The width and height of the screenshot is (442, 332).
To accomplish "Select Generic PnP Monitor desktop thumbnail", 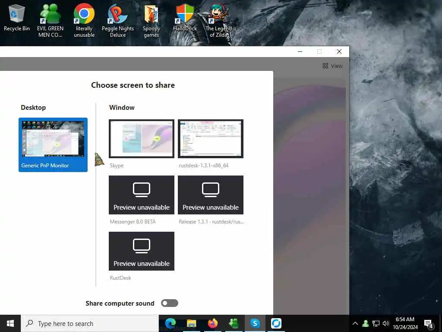I will click(x=53, y=144).
